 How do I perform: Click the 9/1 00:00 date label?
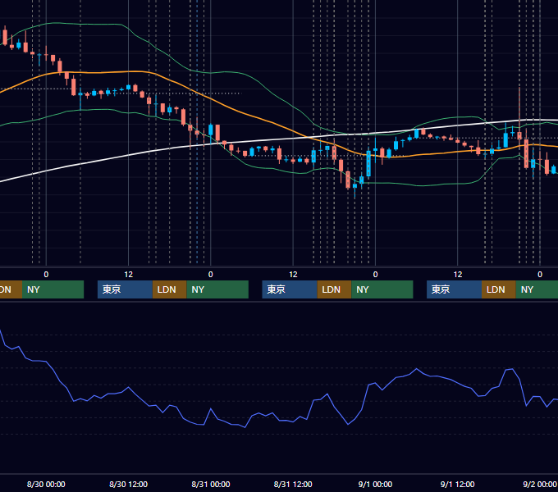click(375, 484)
